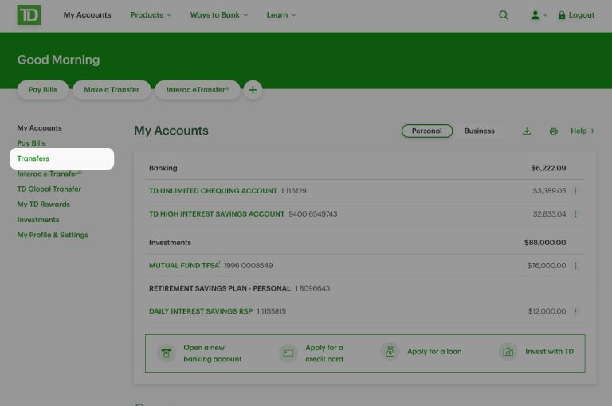This screenshot has height=406, width=612.
Task: Click the RSP balance $12,000.00
Action: click(x=547, y=311)
